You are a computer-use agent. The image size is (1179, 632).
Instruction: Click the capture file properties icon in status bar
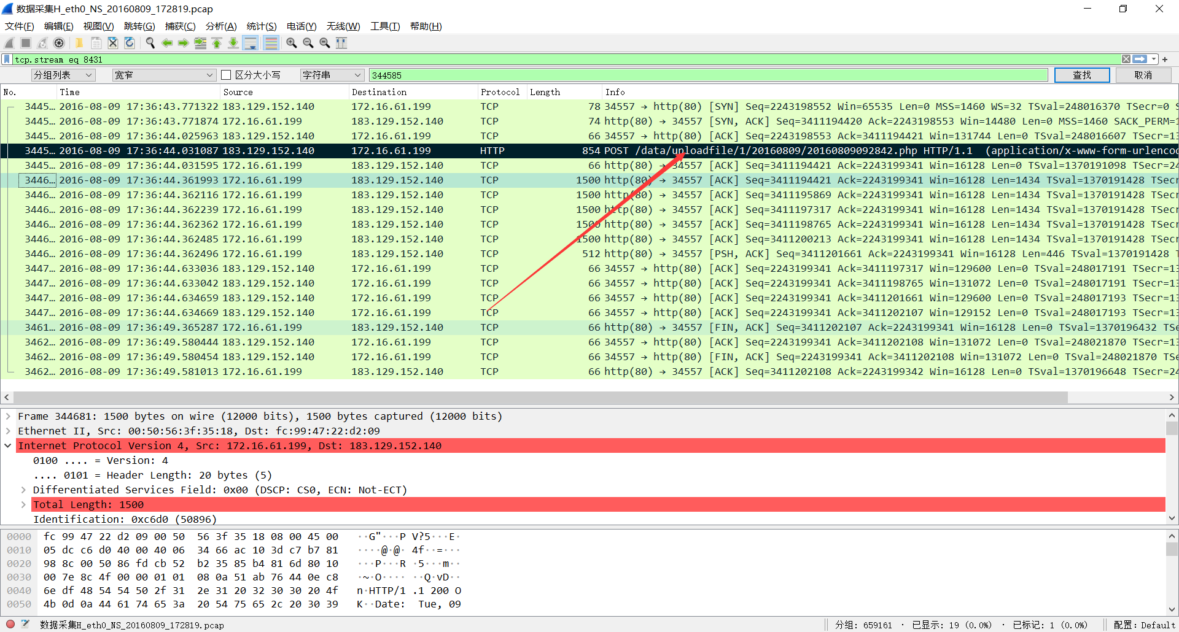[x=25, y=624]
